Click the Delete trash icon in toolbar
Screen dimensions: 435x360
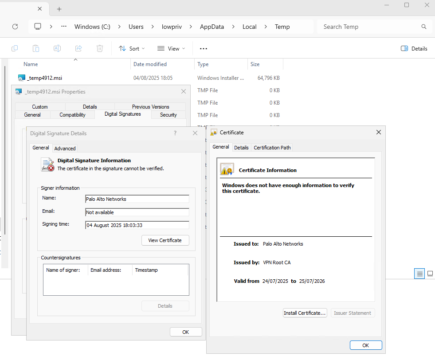100,48
